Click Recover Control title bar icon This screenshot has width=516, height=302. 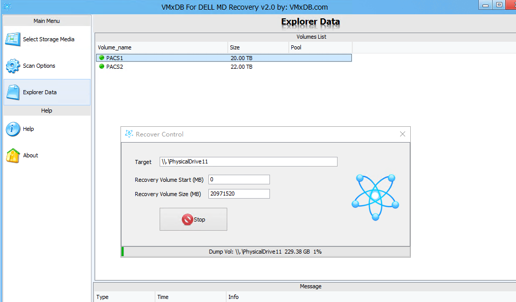click(129, 134)
